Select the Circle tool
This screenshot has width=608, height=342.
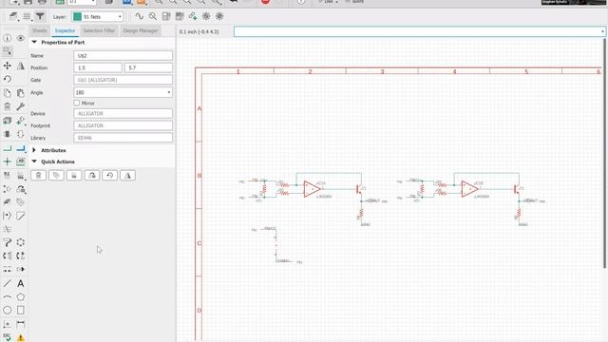point(7,311)
